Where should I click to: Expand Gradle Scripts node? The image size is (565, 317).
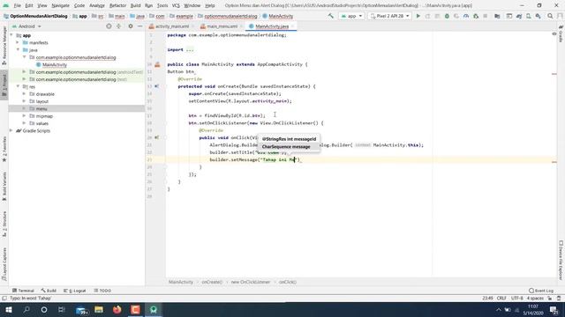(x=11, y=130)
